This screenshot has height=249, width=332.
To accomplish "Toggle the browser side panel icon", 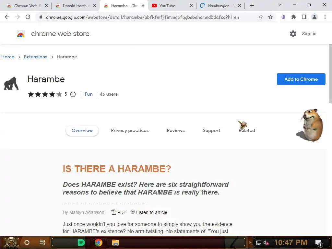I will 304,17.
